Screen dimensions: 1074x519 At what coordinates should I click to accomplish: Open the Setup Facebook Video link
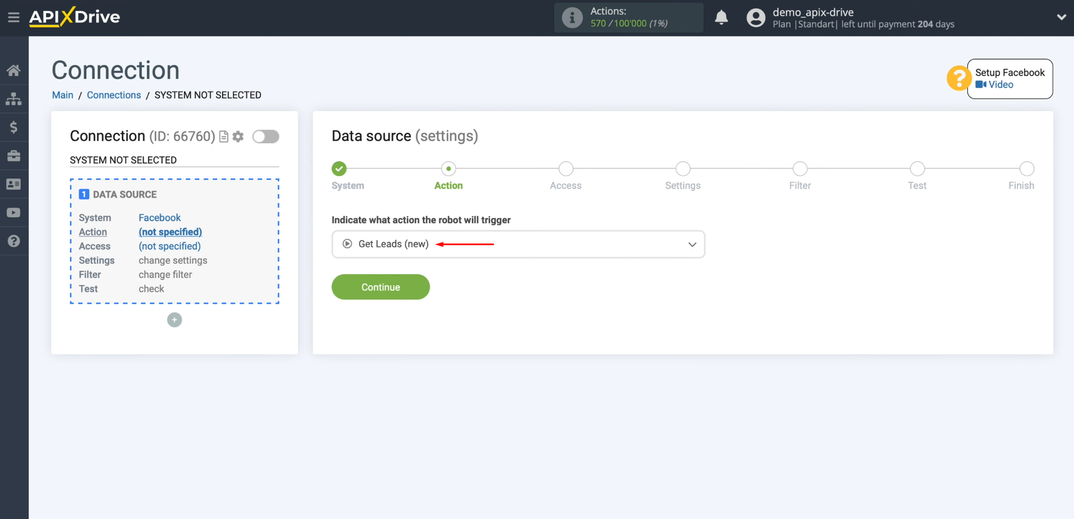[1010, 79]
